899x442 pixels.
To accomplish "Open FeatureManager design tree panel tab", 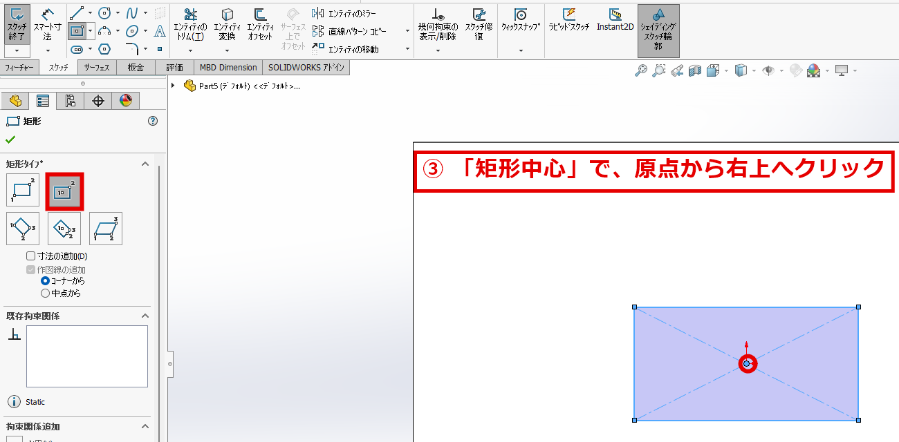I will coord(15,101).
